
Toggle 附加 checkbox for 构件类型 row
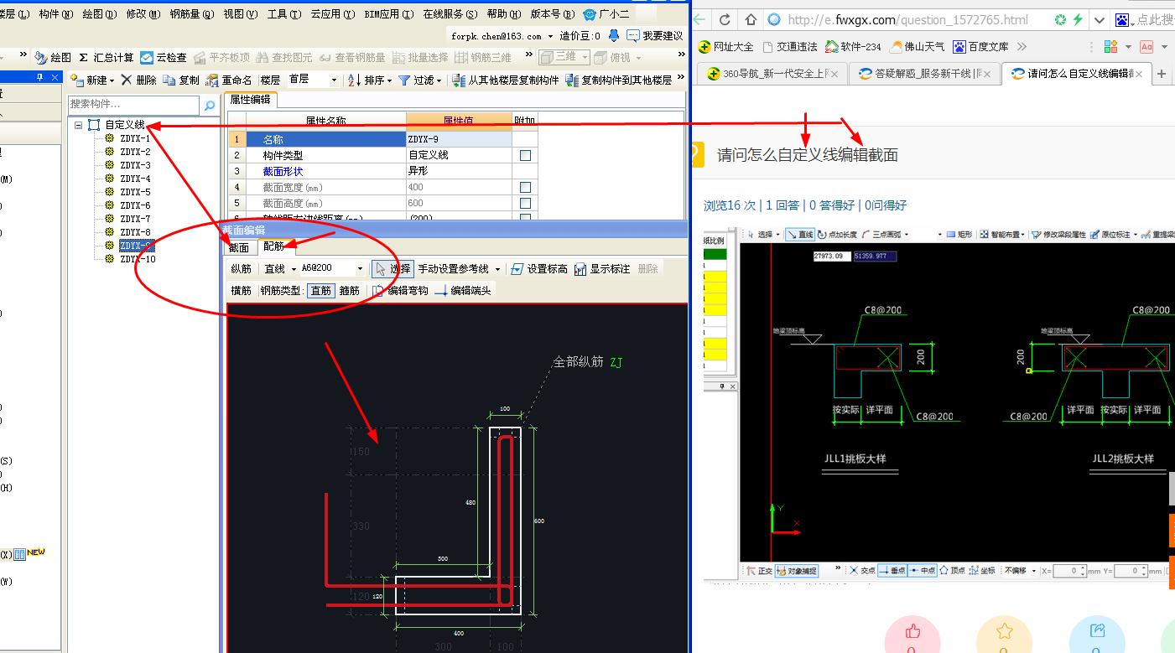tap(525, 155)
